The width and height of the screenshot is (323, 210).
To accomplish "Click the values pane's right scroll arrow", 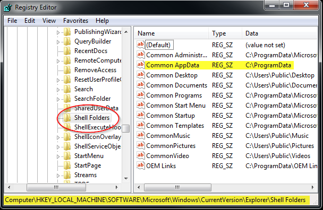I will [x=313, y=187].
